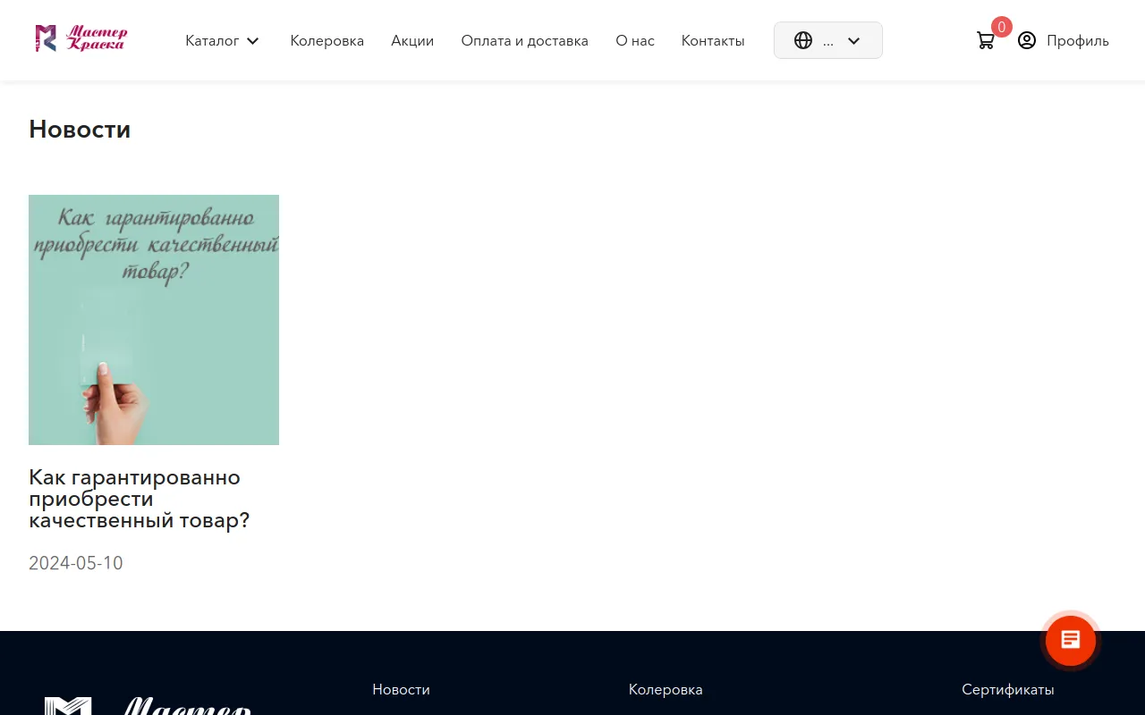Click the white footer Мастер logo
This screenshot has height=715, width=1145.
[148, 705]
